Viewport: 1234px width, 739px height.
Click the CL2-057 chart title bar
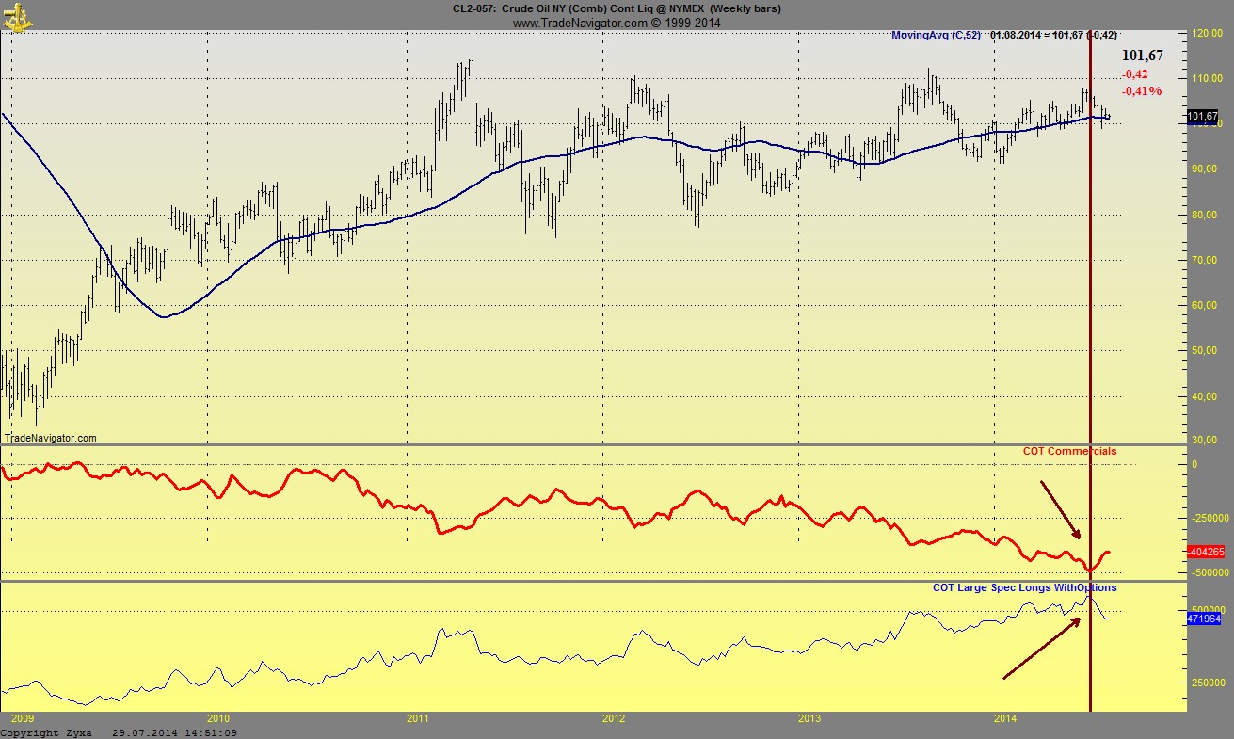tap(617, 8)
